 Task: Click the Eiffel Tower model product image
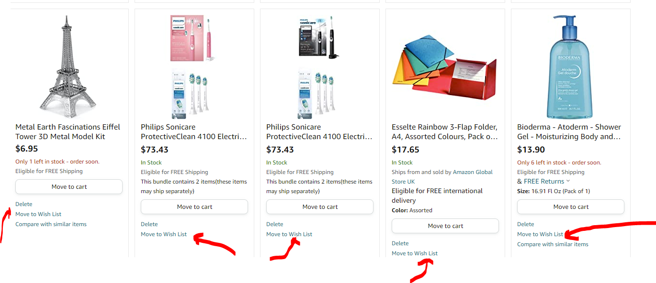[x=69, y=67]
